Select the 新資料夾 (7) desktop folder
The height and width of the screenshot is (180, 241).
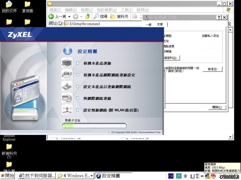(9, 151)
